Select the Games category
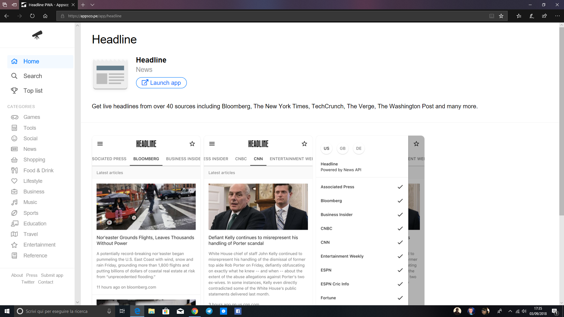564x317 pixels. point(31,117)
